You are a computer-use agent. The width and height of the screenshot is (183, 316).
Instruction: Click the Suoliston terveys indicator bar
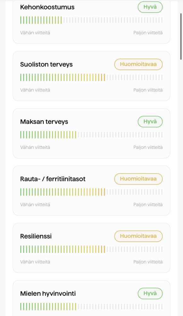[x=91, y=77]
